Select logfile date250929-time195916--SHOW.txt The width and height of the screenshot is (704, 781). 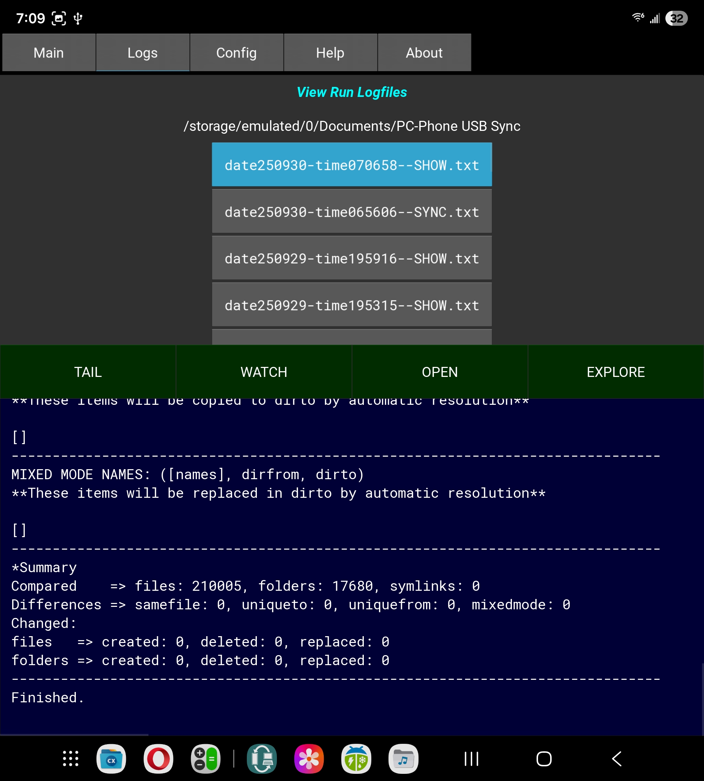coord(352,258)
